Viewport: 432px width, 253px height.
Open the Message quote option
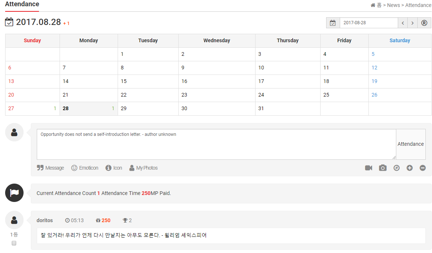coord(50,168)
